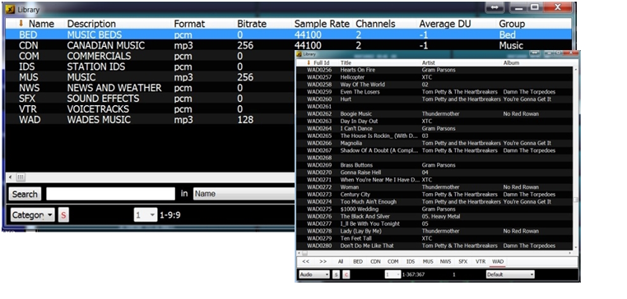Select track WAD0275 $1000 Wedding

tap(434, 209)
